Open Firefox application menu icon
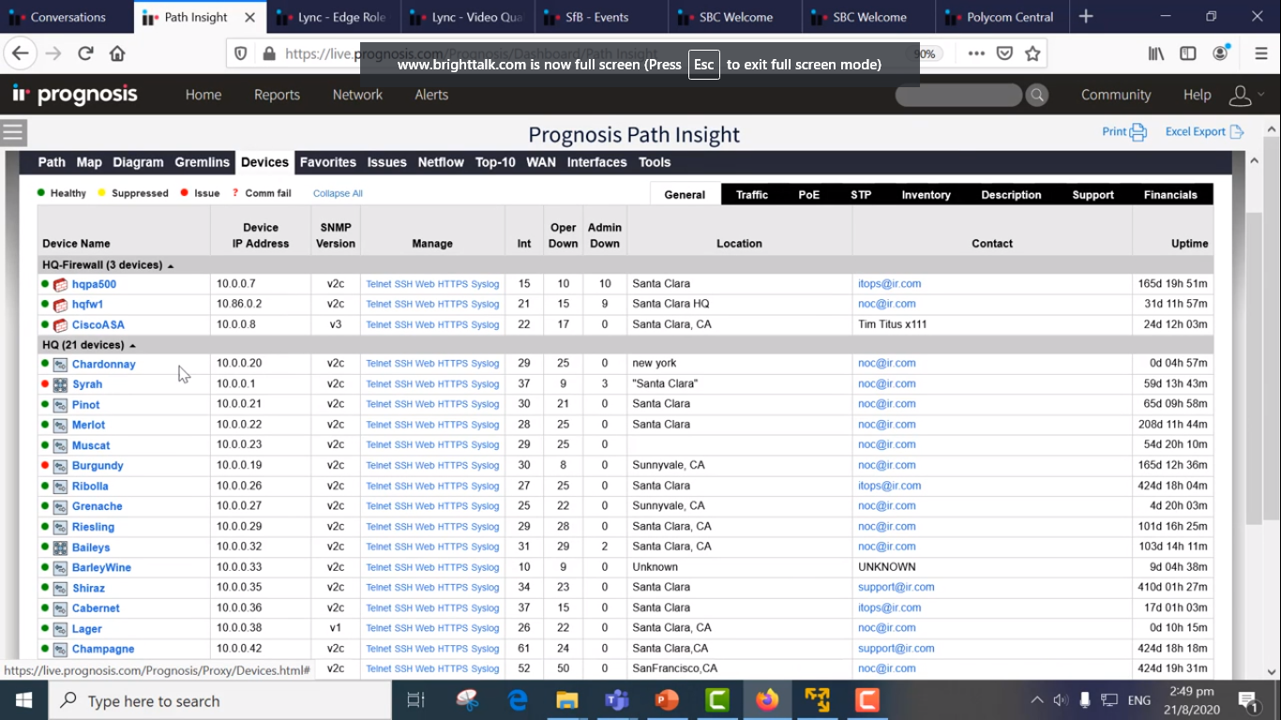This screenshot has height=720, width=1281. click(1261, 53)
